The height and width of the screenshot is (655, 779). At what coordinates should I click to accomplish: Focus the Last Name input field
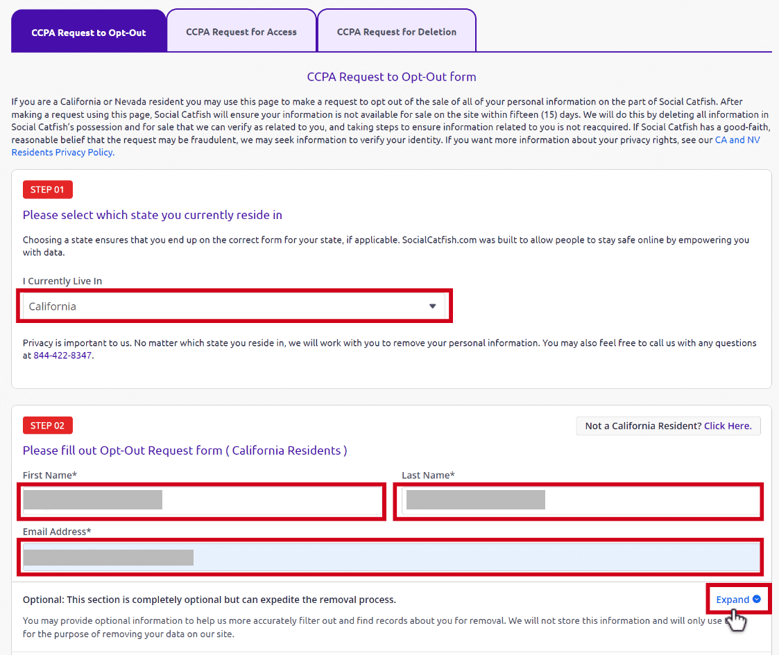pos(581,500)
